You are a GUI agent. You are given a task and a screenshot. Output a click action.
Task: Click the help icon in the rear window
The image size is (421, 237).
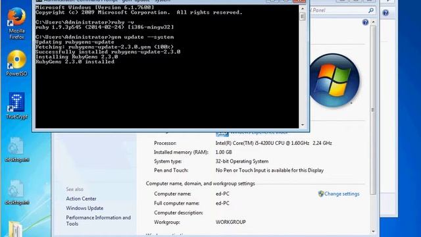[x=385, y=13]
